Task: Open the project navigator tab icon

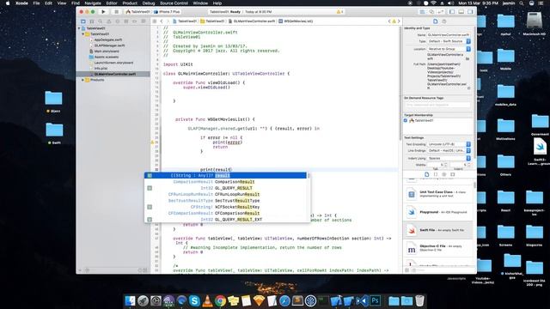Action: coord(83,21)
